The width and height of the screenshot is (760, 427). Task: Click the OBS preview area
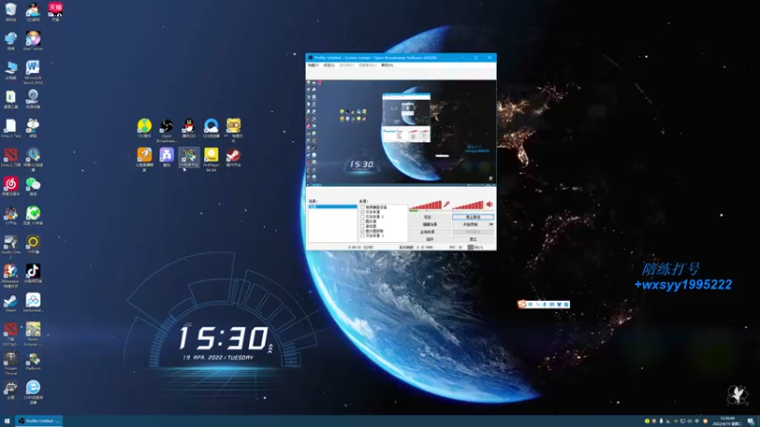pos(401,132)
